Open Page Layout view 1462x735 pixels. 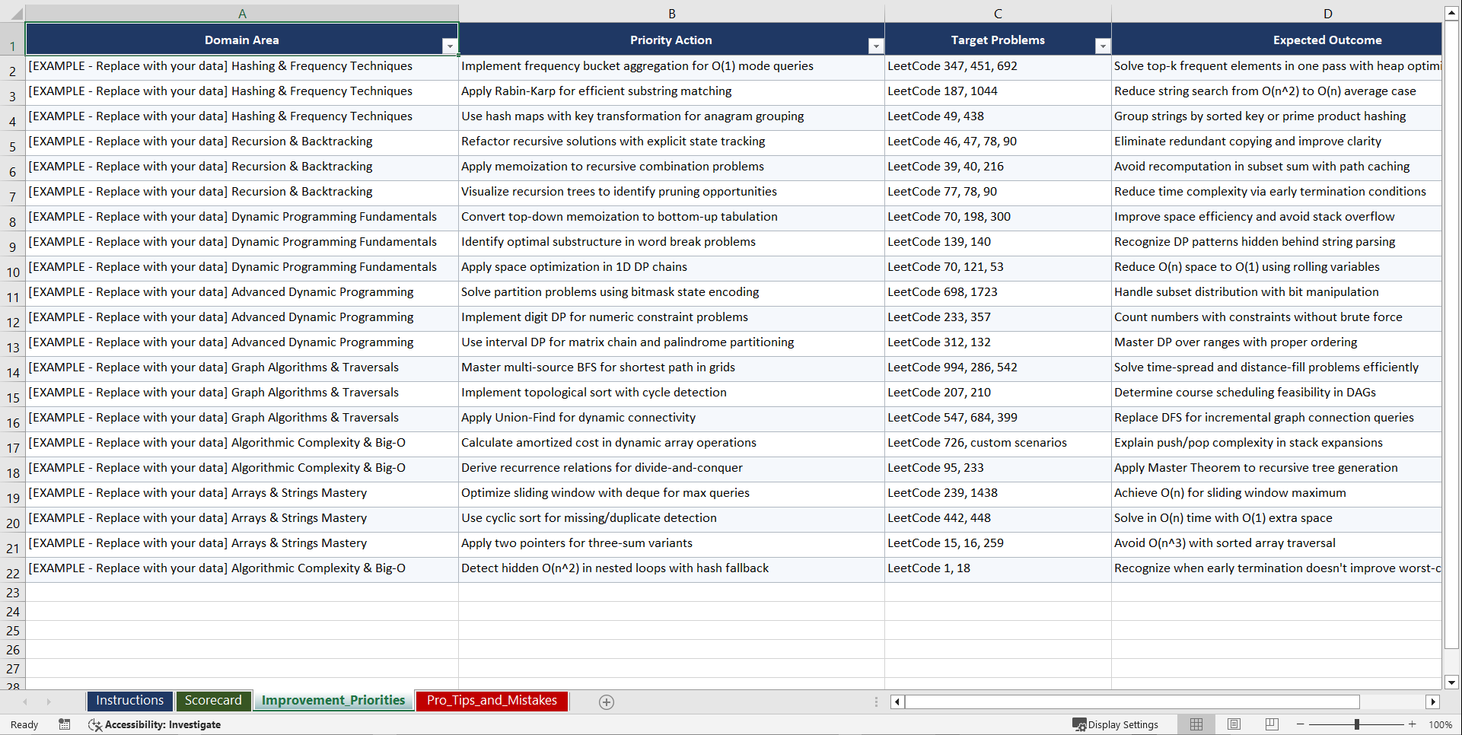point(1233,724)
